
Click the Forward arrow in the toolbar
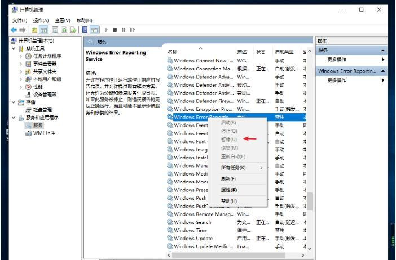pyautogui.click(x=23, y=29)
